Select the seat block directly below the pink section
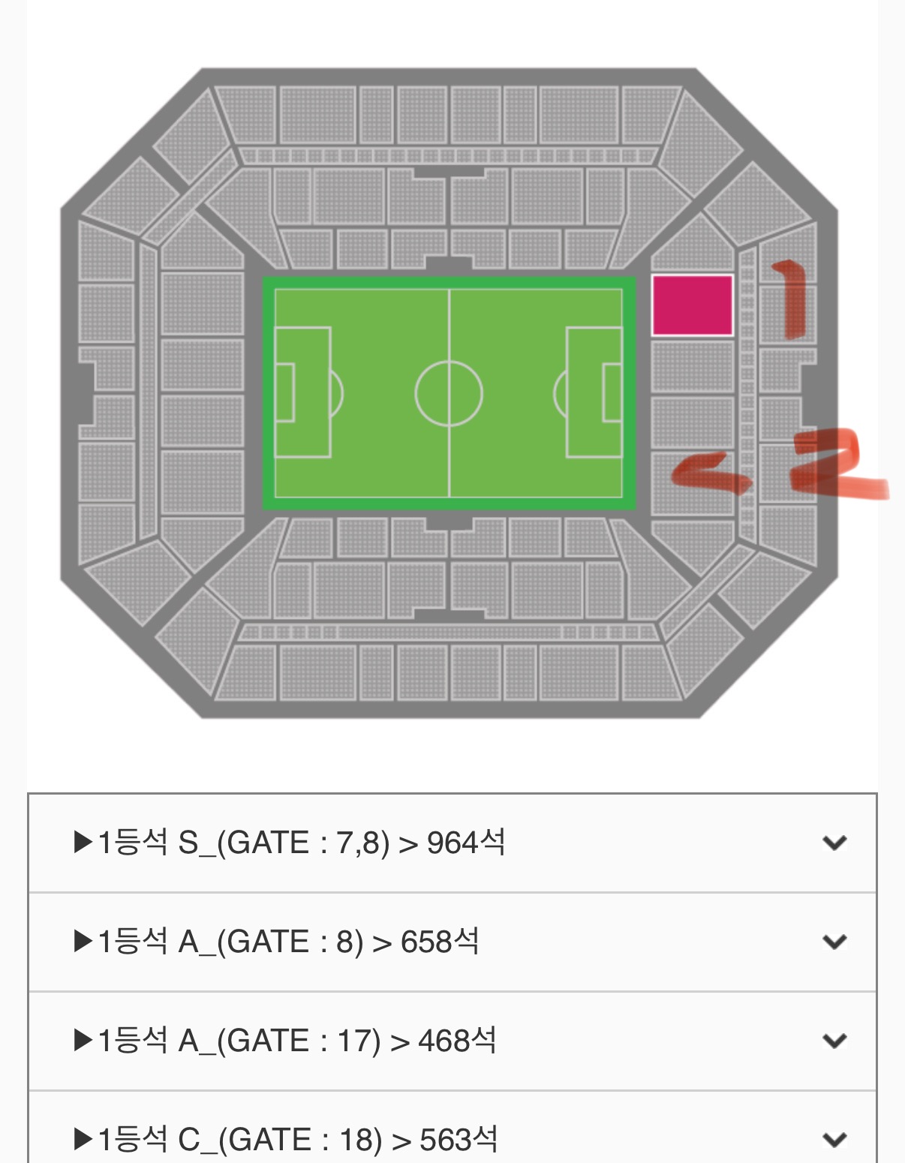The height and width of the screenshot is (1163, 905). pyautogui.click(x=692, y=365)
